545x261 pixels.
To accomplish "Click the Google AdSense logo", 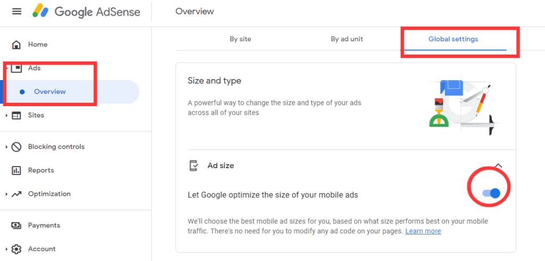I will tap(86, 12).
